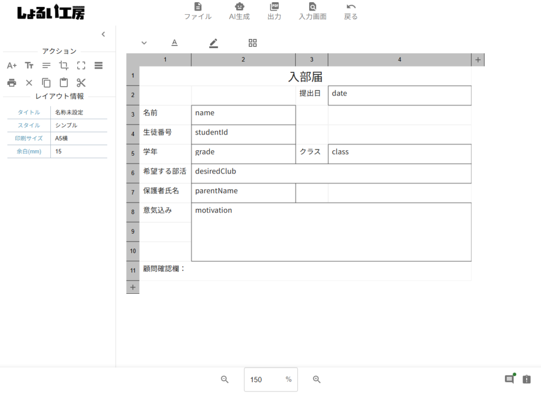Open the AI生成 menu
This screenshot has width=541, height=393.
[239, 11]
